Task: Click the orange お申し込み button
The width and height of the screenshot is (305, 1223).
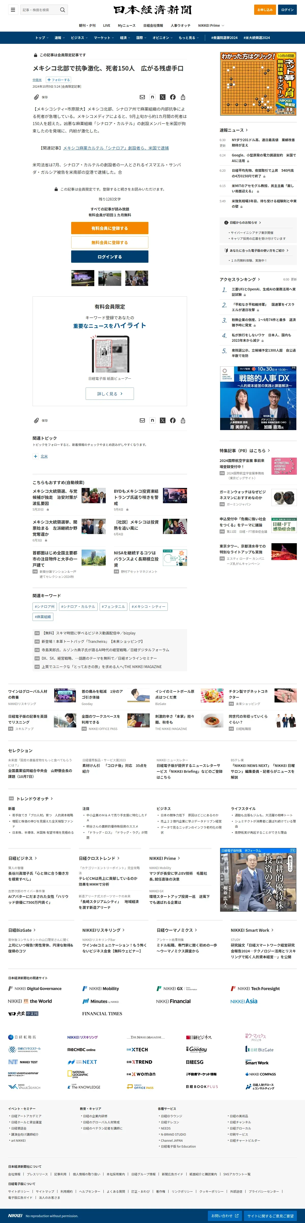Action: tap(265, 9)
